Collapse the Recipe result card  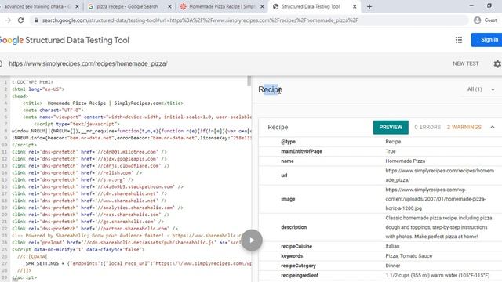493,127
